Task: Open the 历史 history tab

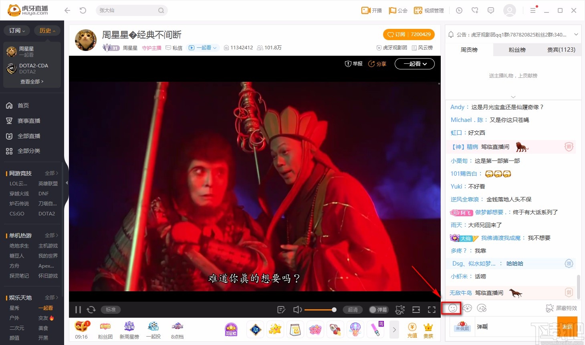Action: (47, 30)
